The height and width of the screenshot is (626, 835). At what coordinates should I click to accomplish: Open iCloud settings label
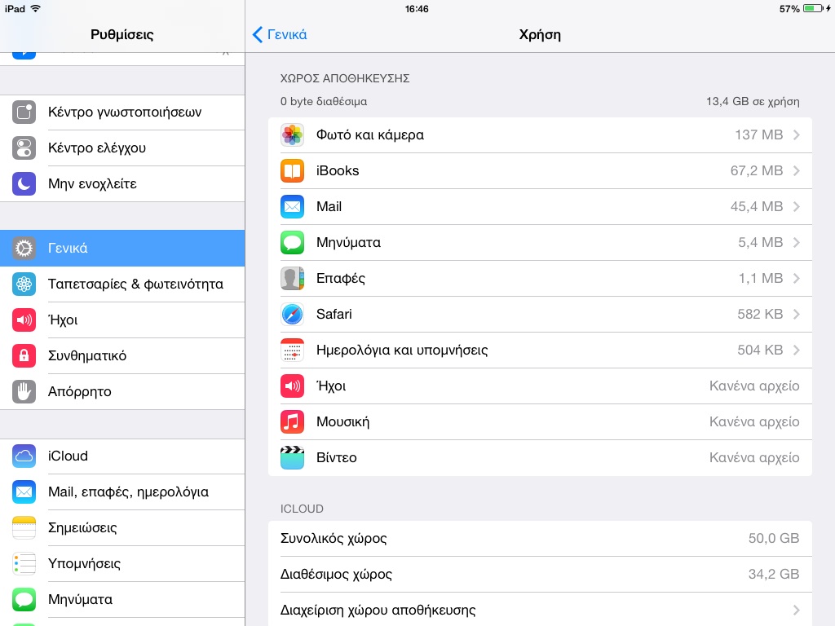(x=68, y=456)
